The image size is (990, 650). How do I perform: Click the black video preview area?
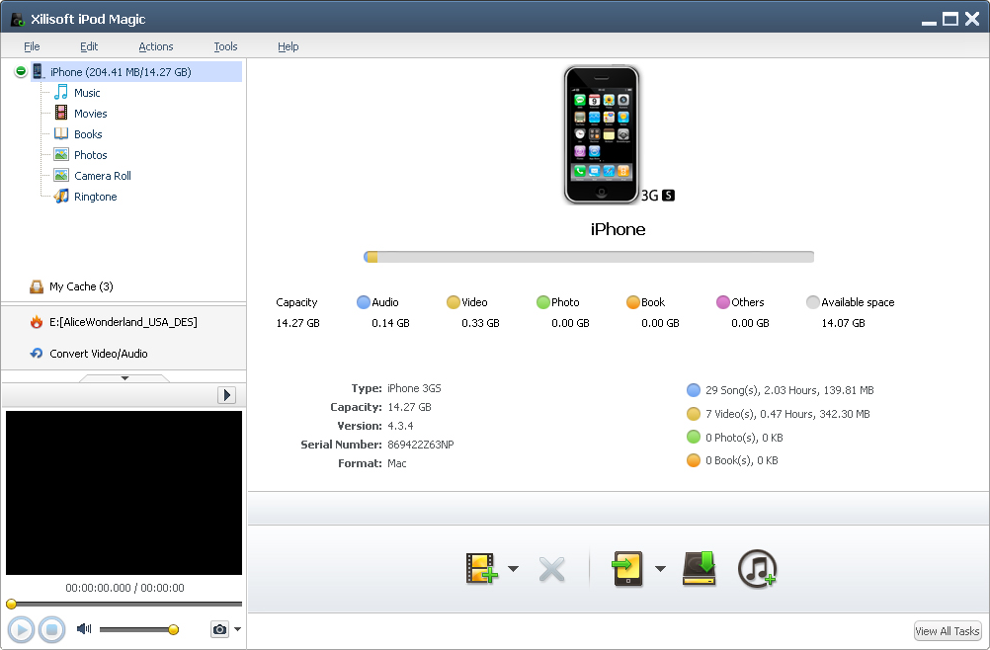point(124,493)
